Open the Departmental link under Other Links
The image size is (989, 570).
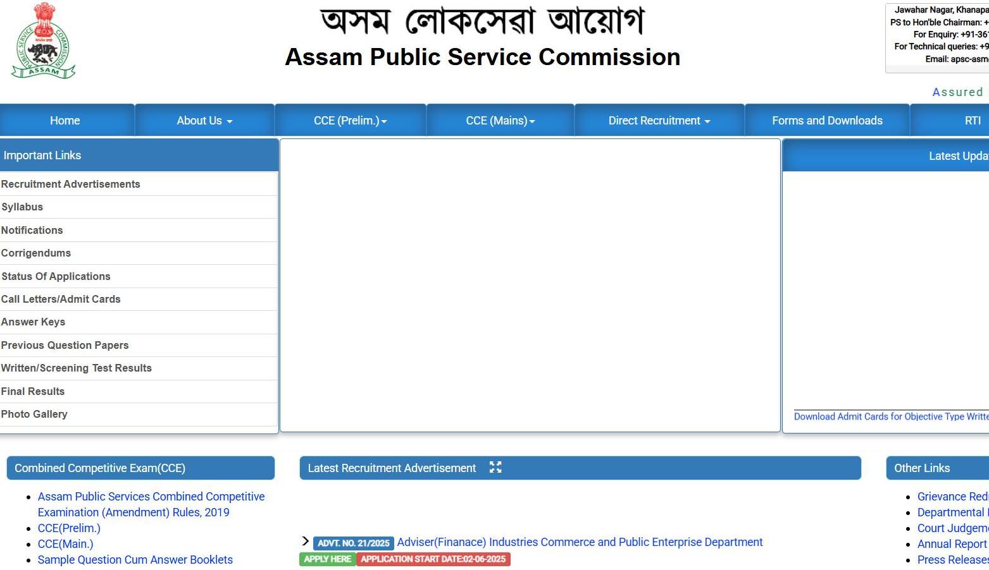point(953,512)
